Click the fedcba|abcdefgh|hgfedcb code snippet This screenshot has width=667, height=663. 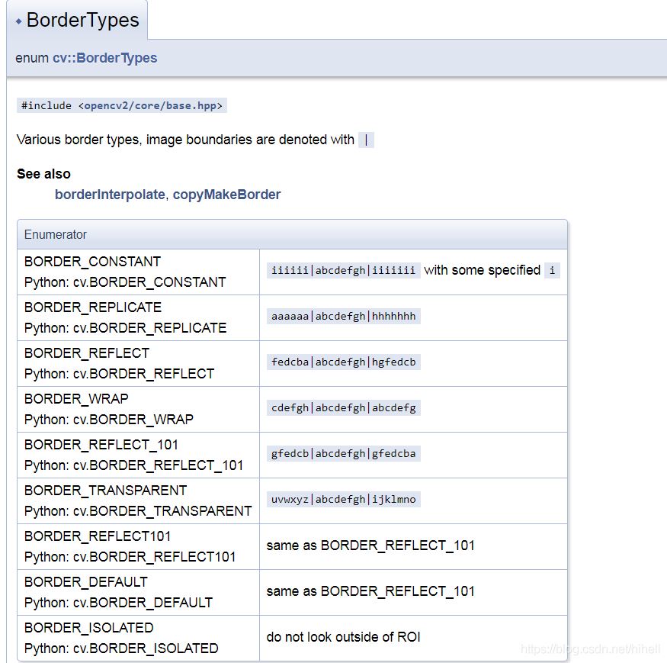click(x=343, y=362)
